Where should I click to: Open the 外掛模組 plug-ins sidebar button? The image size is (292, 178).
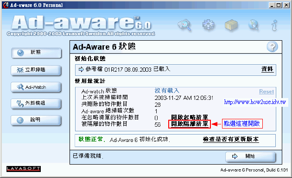tap(36, 104)
